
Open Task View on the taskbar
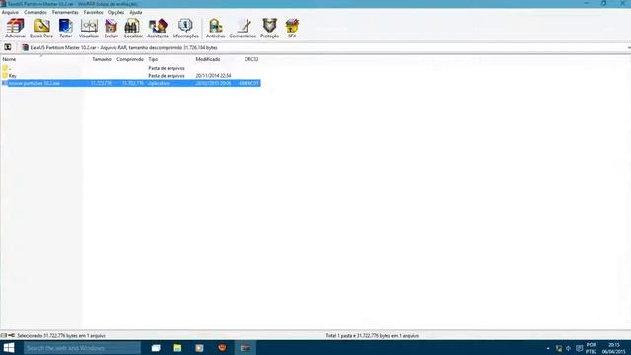pyautogui.click(x=156, y=348)
